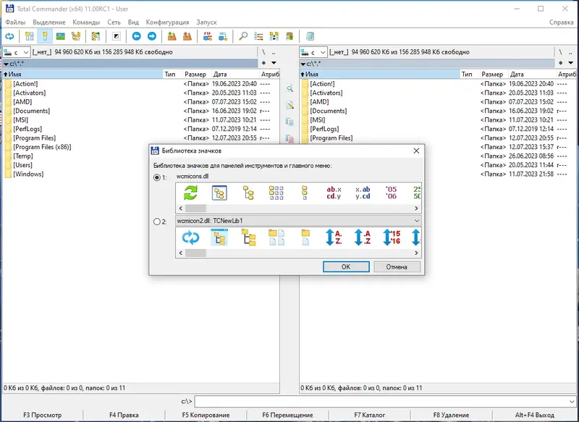Click the magnifier icon in the middle bar
The image size is (579, 422).
tap(290, 88)
